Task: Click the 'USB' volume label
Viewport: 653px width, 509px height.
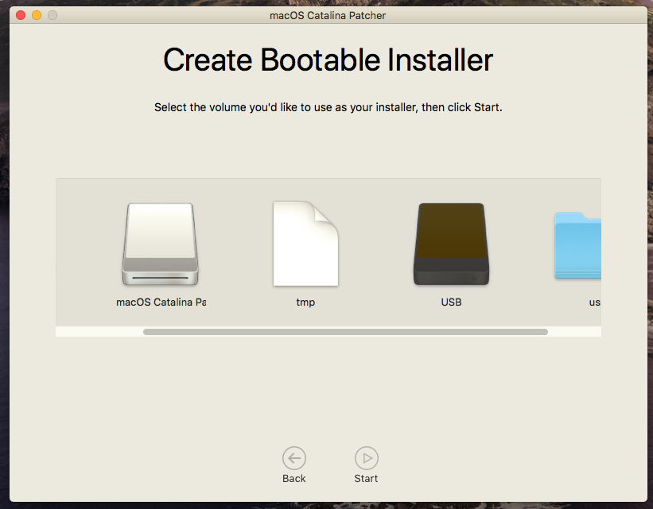Action: 452,303
